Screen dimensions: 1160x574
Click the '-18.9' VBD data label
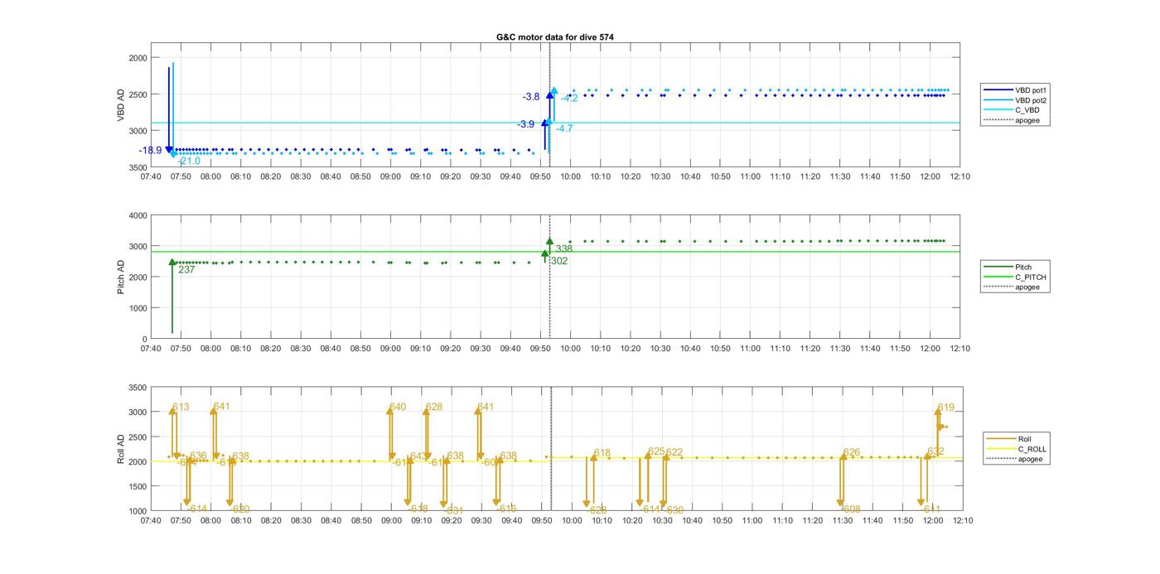(150, 151)
